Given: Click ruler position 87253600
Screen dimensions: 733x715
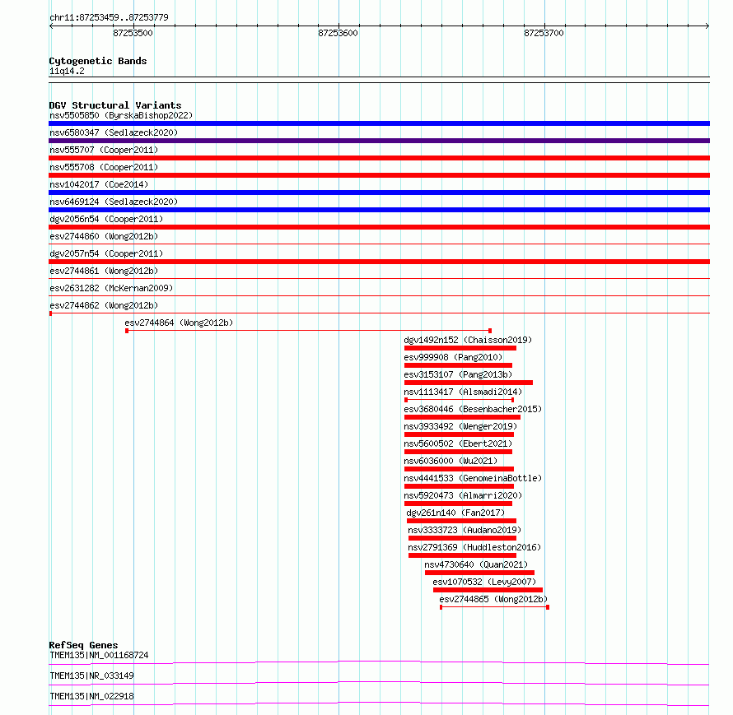Looking at the screenshot, I should pyautogui.click(x=338, y=33).
